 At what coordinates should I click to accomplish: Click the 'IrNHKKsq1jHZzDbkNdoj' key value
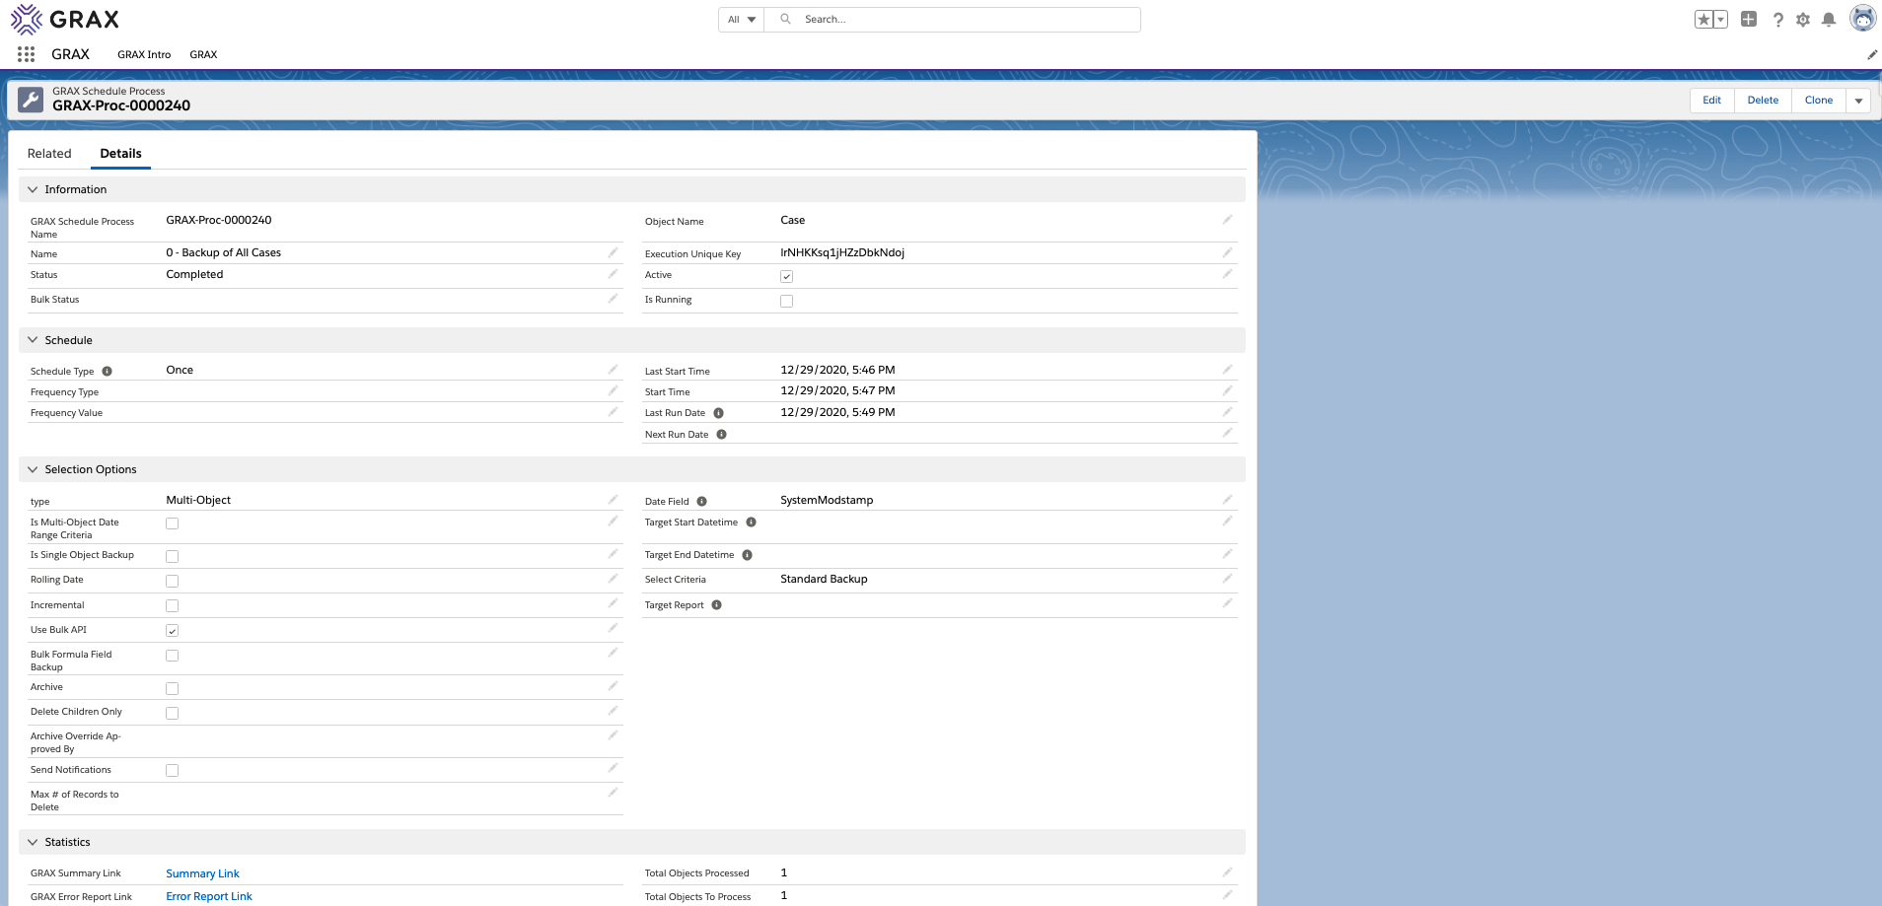click(842, 252)
